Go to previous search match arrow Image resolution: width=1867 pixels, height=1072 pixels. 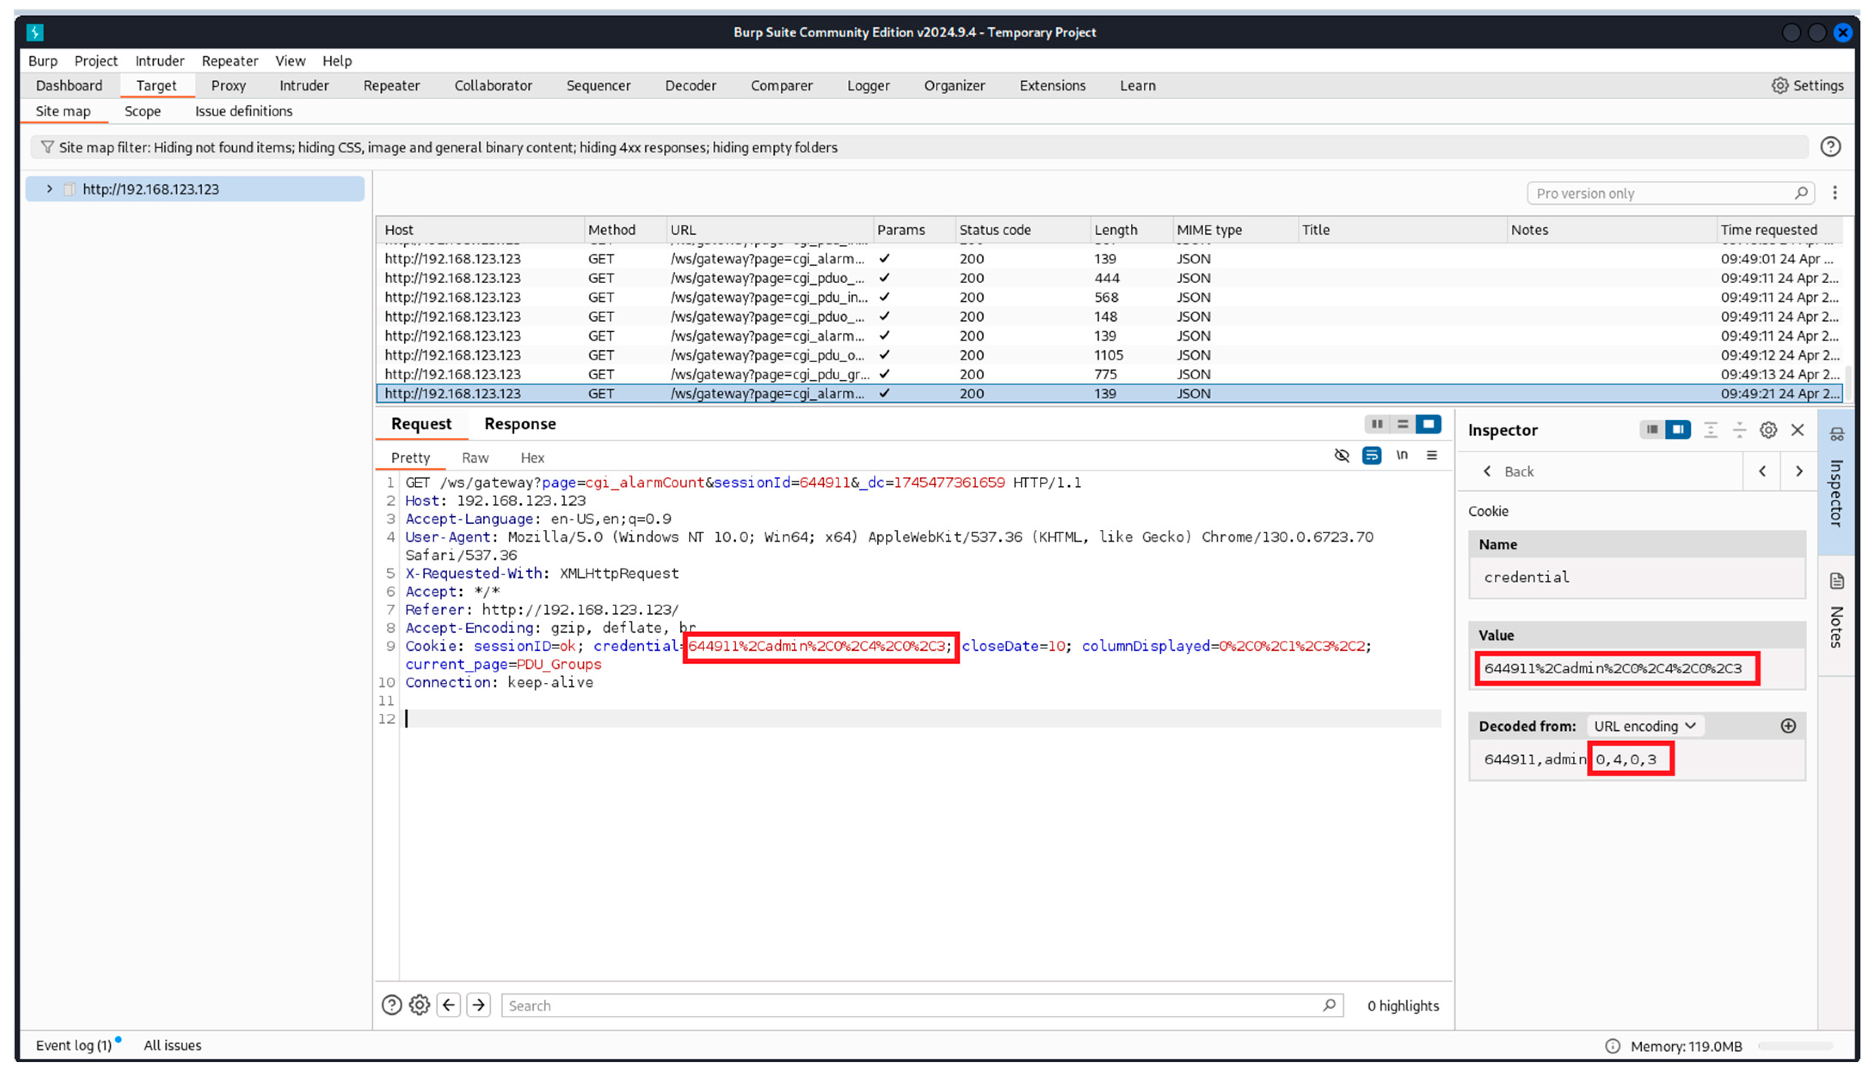[449, 1005]
